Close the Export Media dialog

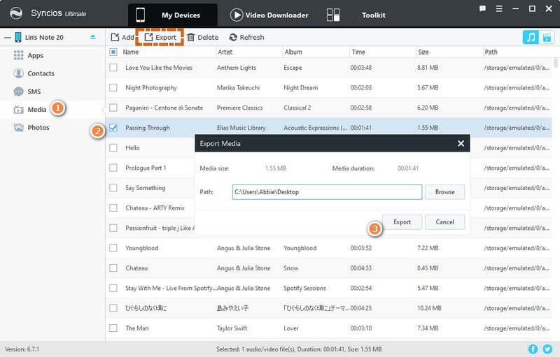point(461,143)
